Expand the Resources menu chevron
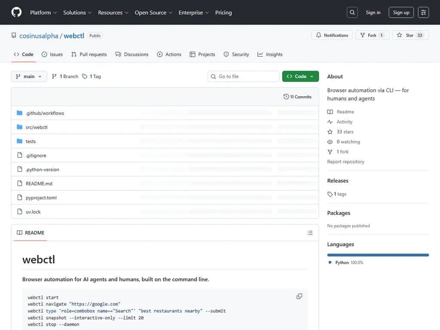 [126, 12]
